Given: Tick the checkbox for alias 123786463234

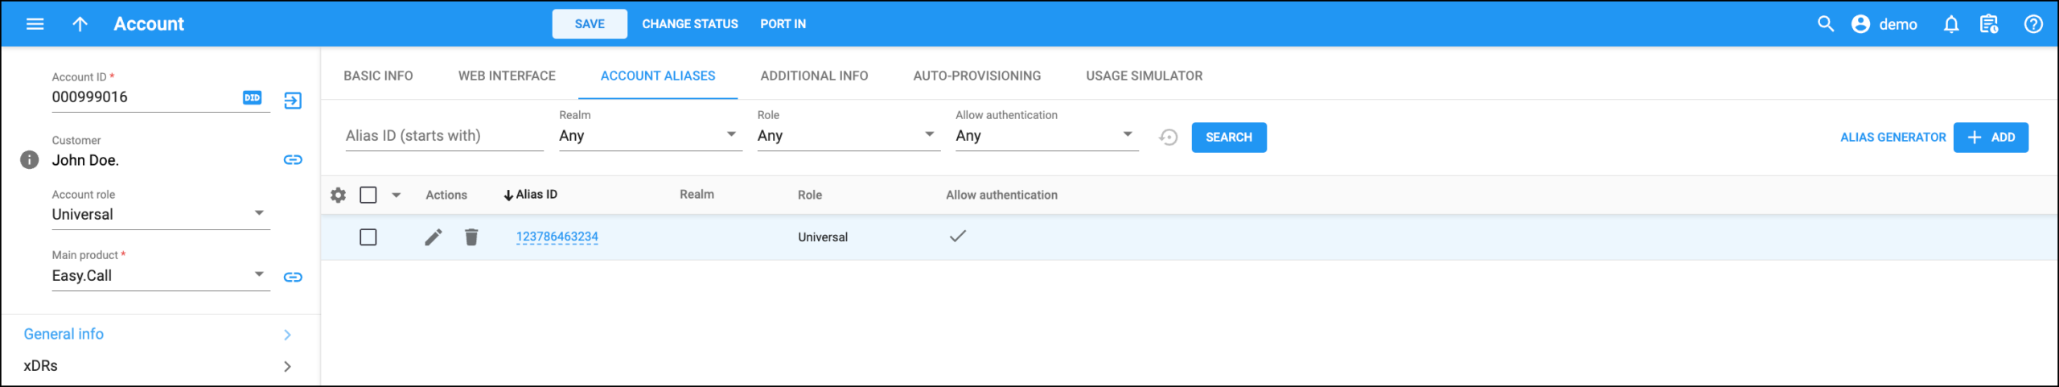Looking at the screenshot, I should (368, 237).
